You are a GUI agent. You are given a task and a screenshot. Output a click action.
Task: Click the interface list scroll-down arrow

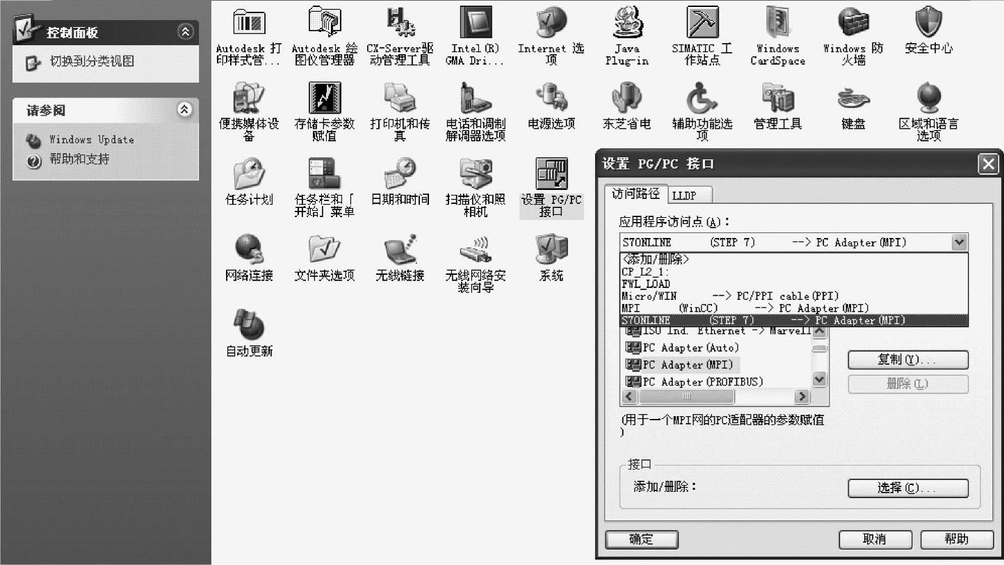pyautogui.click(x=820, y=380)
